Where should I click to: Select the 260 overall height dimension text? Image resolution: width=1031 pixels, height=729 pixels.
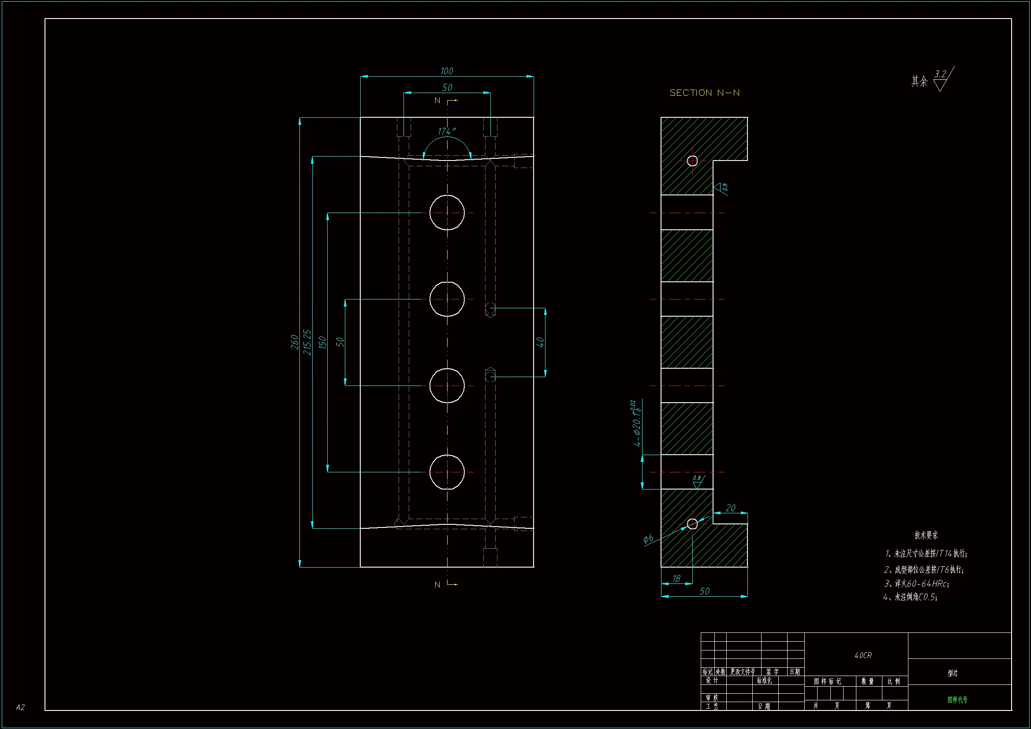[295, 342]
